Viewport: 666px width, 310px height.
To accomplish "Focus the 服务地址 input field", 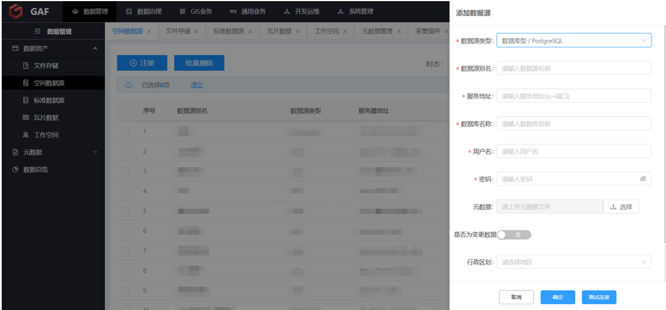I will [574, 96].
